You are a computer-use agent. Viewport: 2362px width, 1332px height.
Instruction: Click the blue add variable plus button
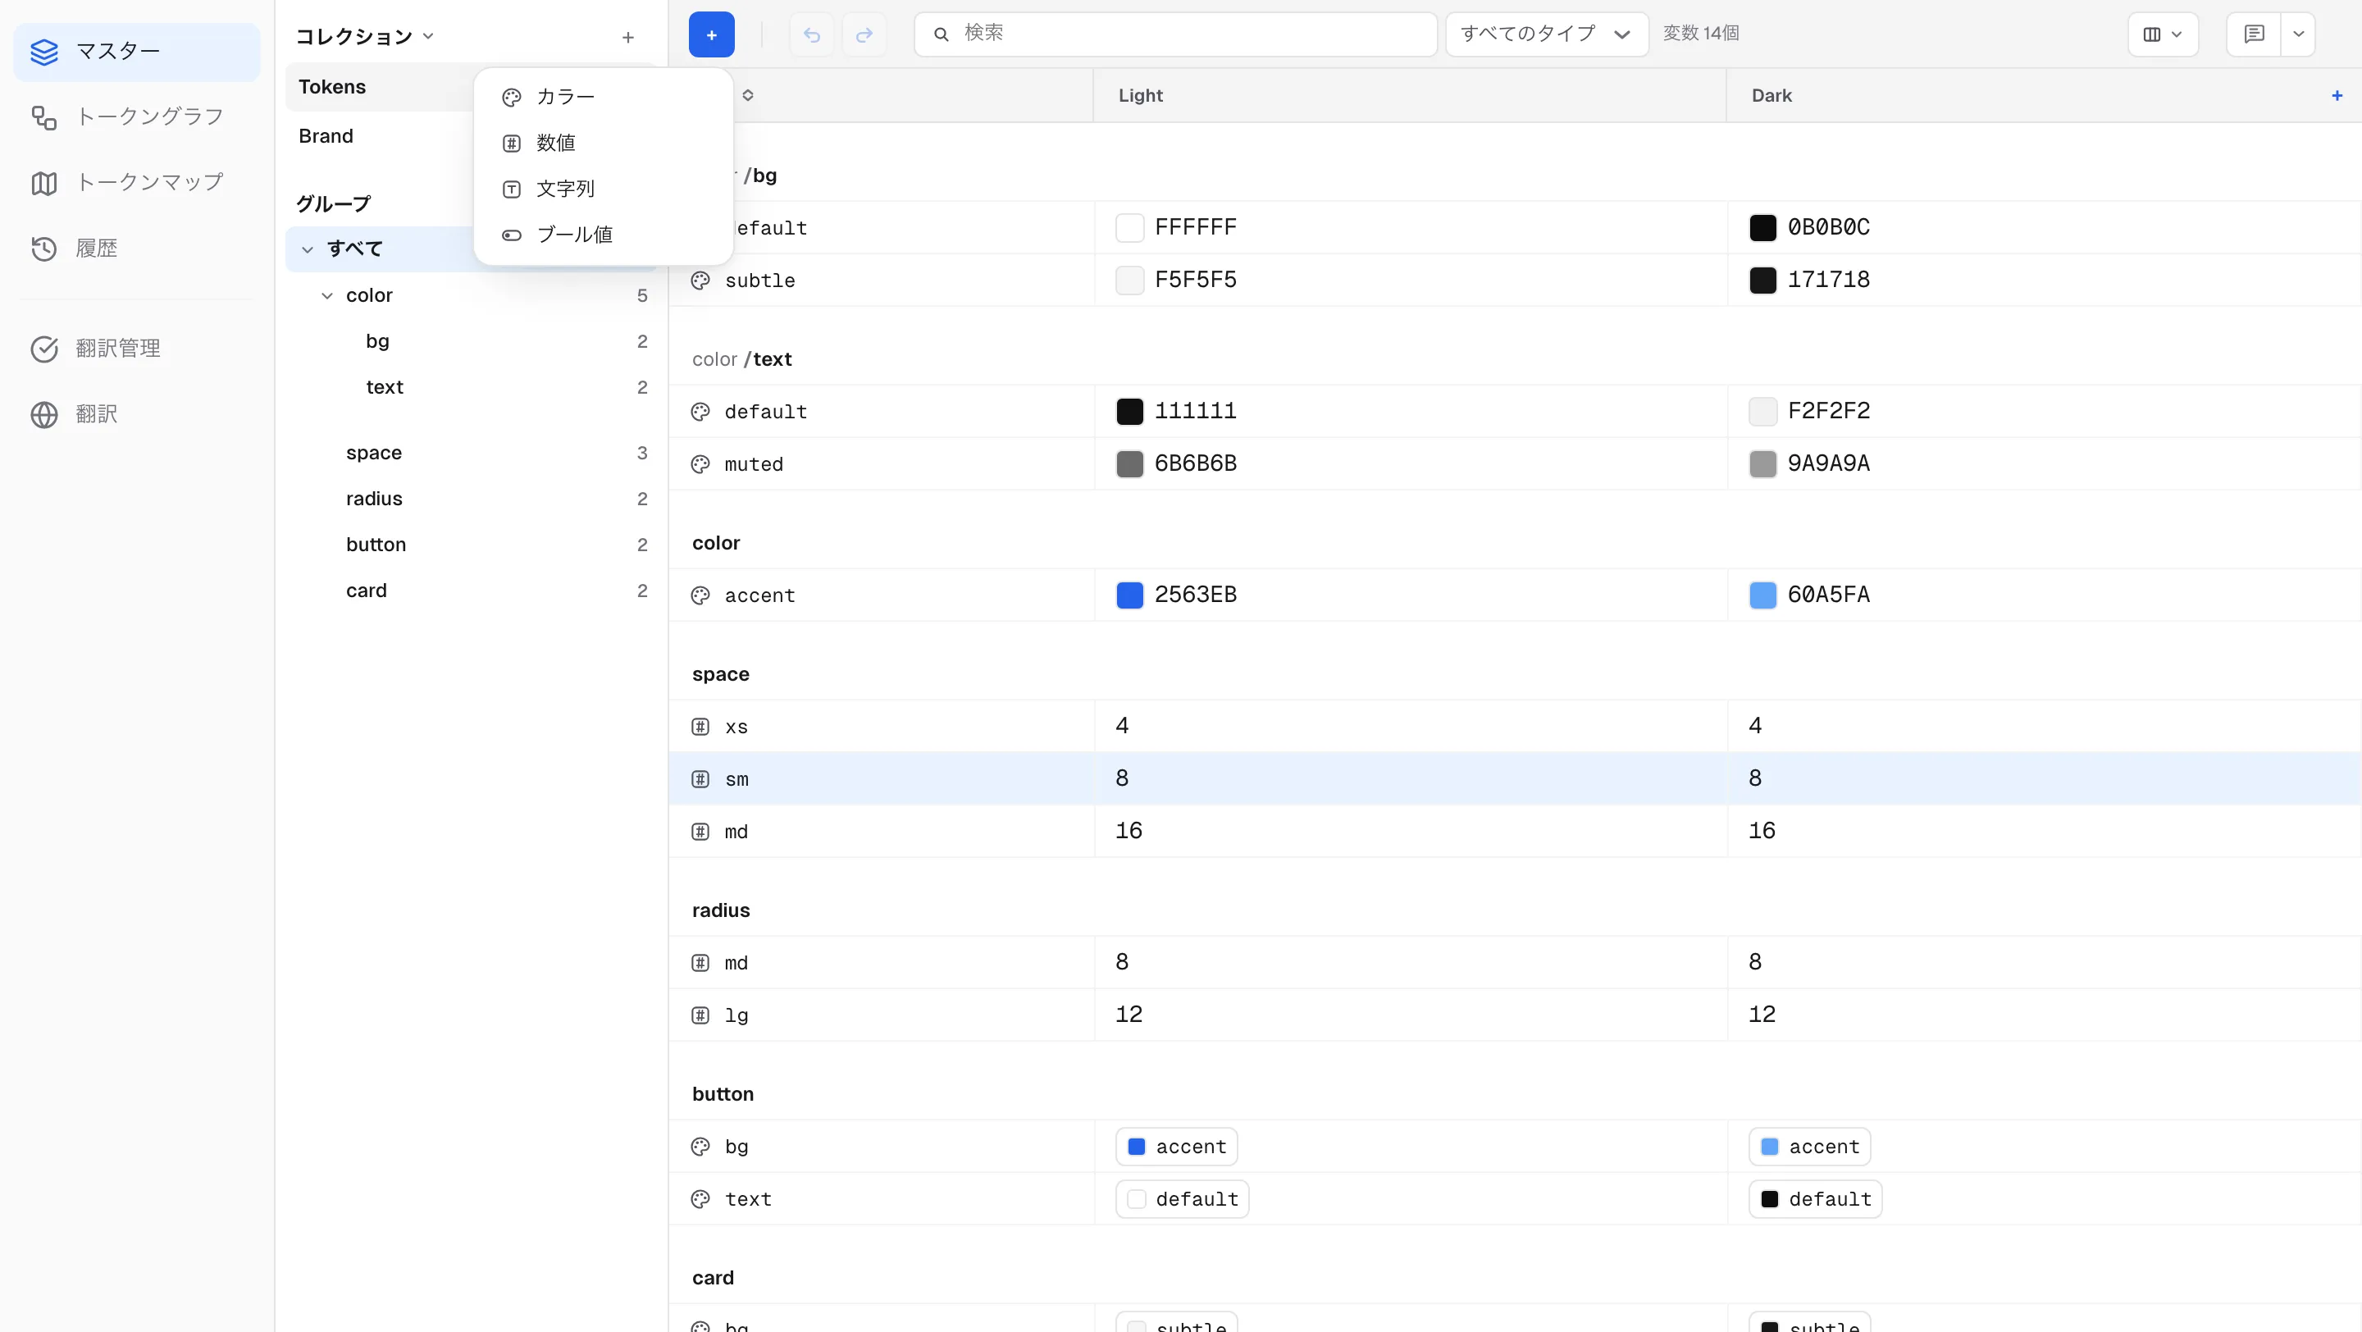click(x=712, y=34)
